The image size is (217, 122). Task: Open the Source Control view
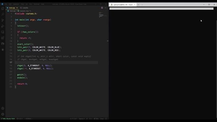[x=3, y=20]
